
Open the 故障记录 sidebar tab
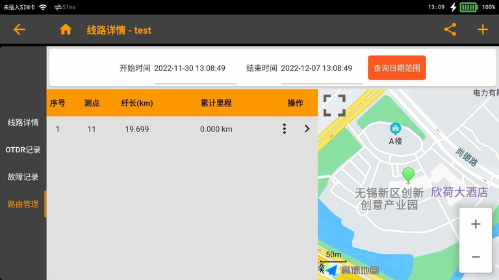(23, 177)
